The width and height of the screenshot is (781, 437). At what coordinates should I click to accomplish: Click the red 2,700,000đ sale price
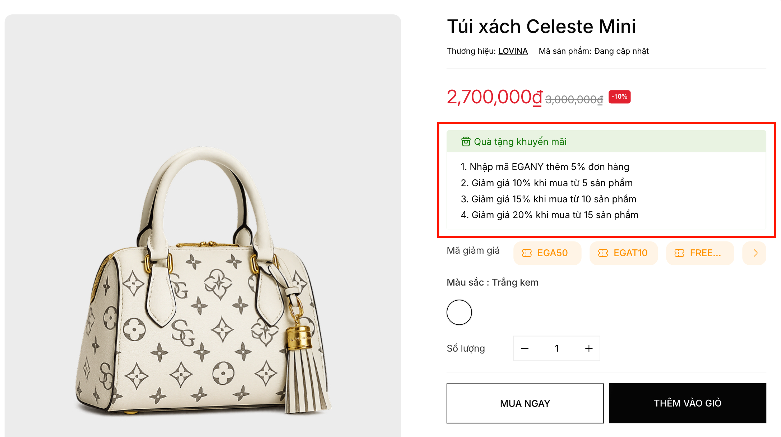494,97
